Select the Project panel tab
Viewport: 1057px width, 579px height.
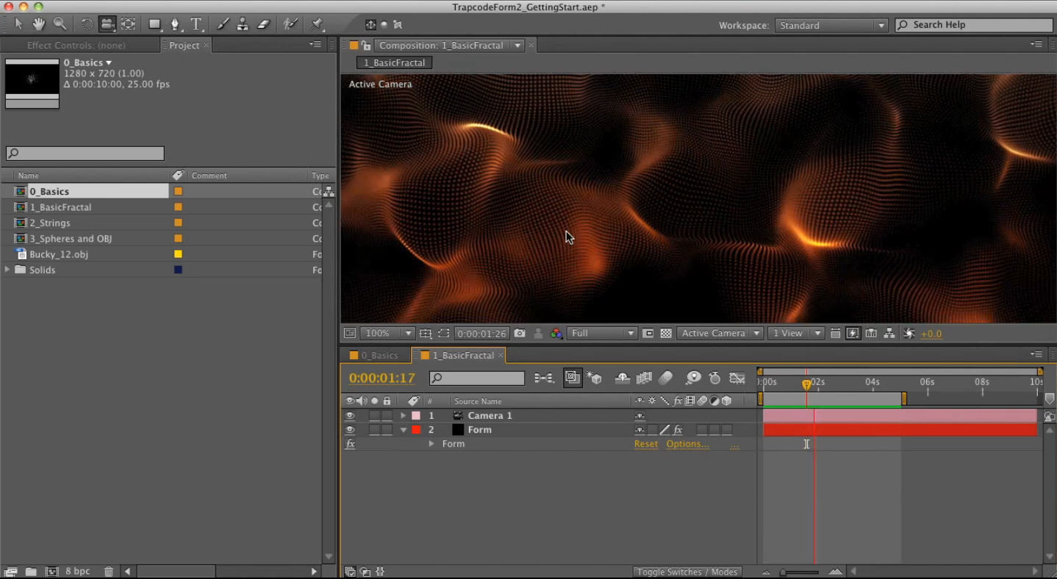pos(184,46)
